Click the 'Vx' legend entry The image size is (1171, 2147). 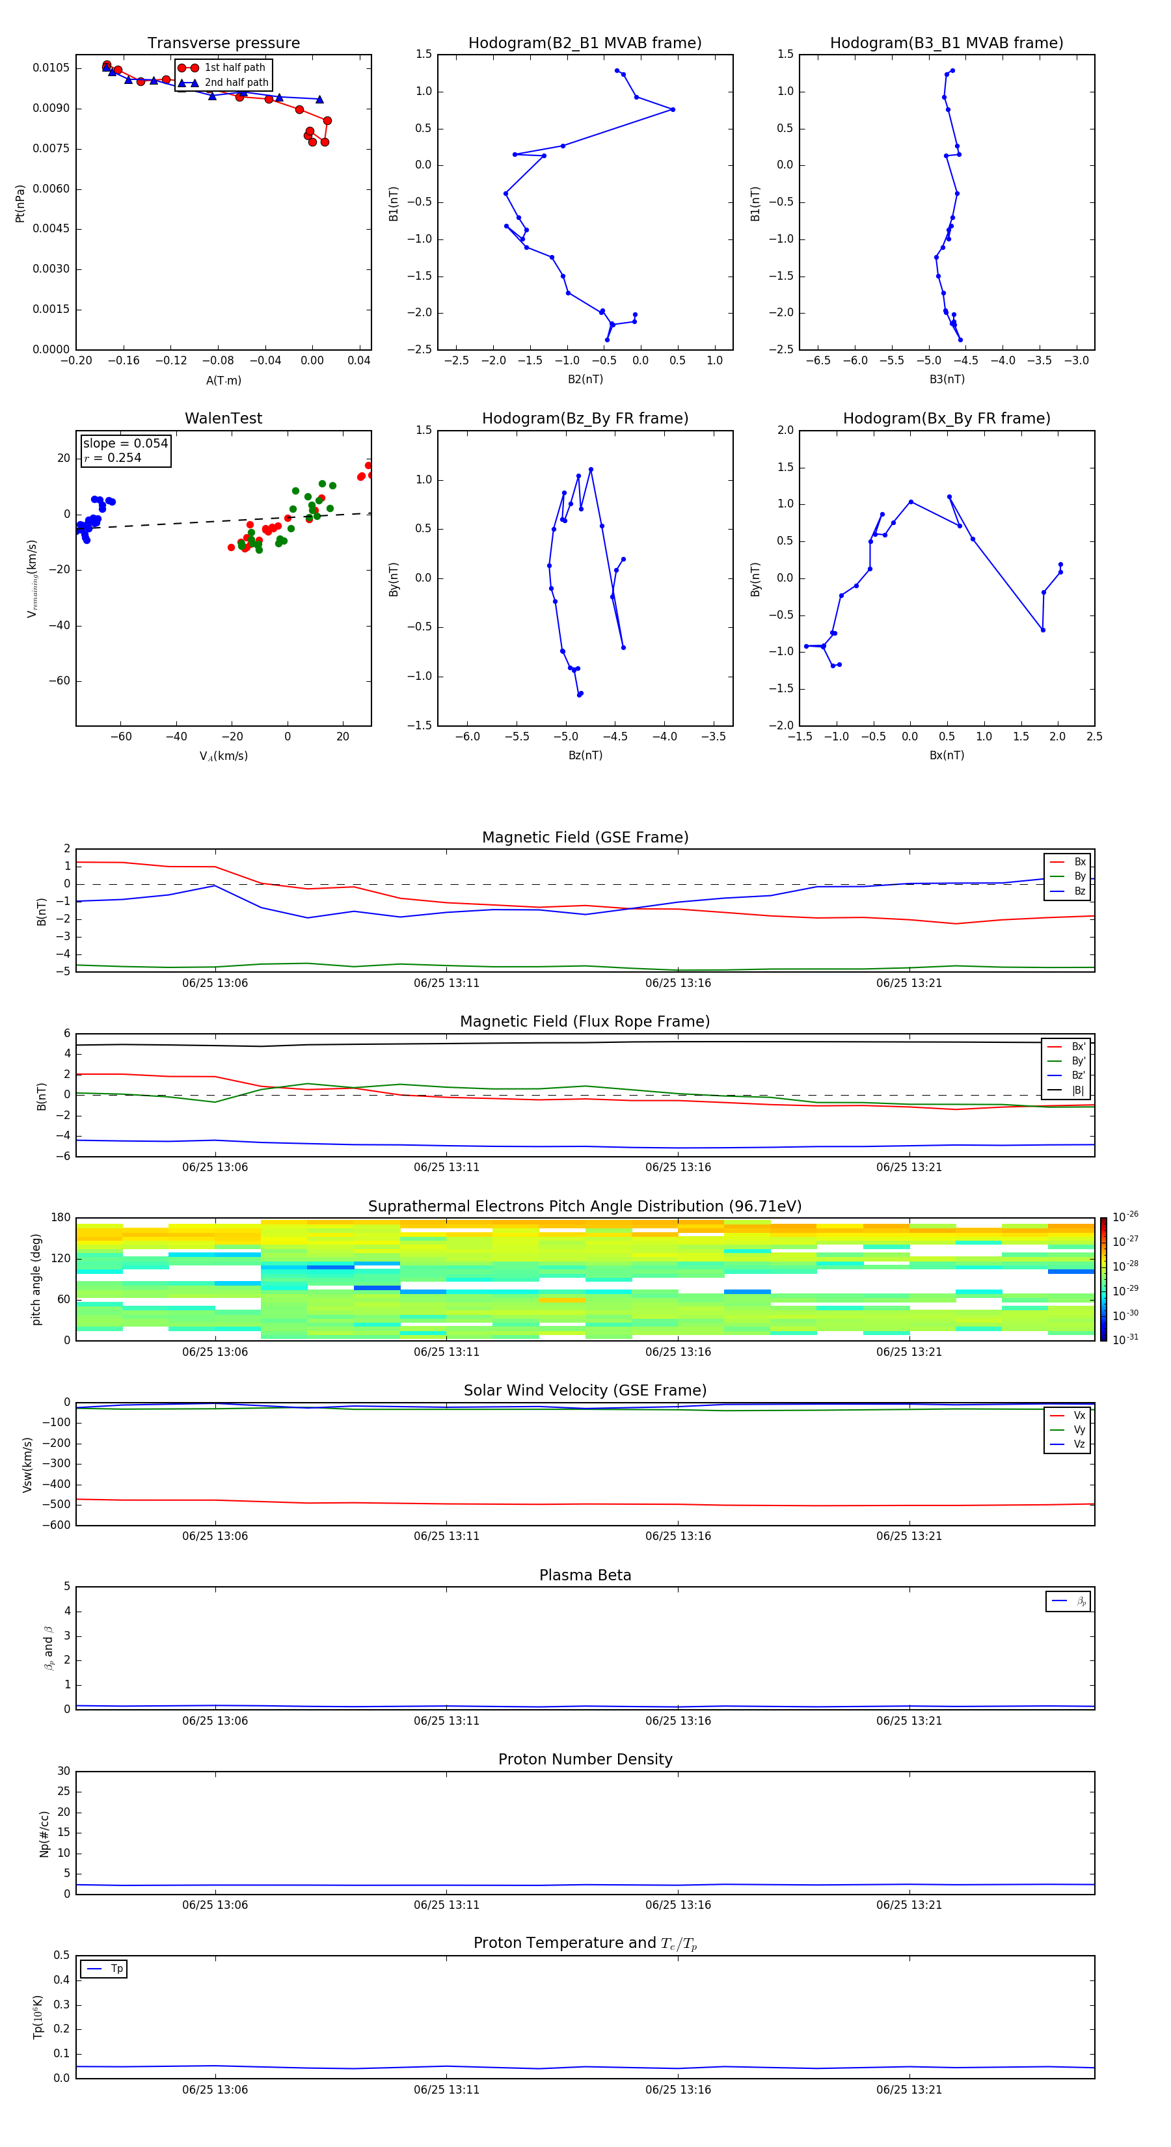(1068, 1415)
